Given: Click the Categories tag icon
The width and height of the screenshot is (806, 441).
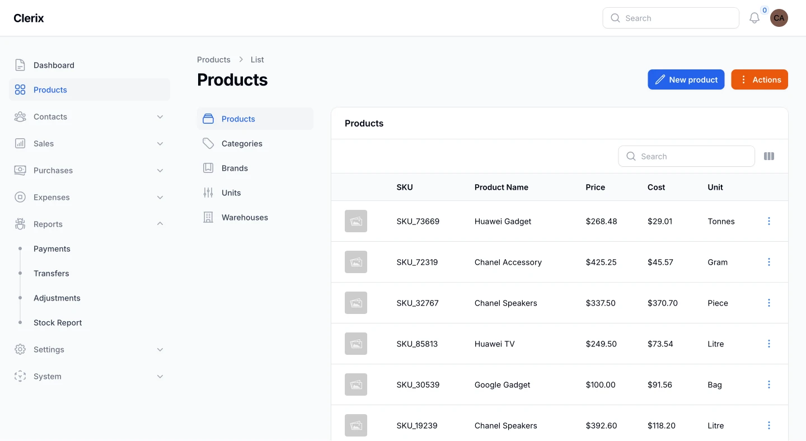Looking at the screenshot, I should click(208, 143).
